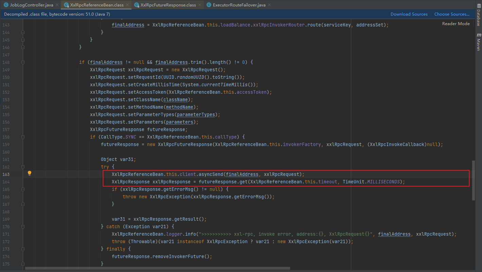Collapse the catch block at line 170
482x272 pixels.
click(22, 226)
